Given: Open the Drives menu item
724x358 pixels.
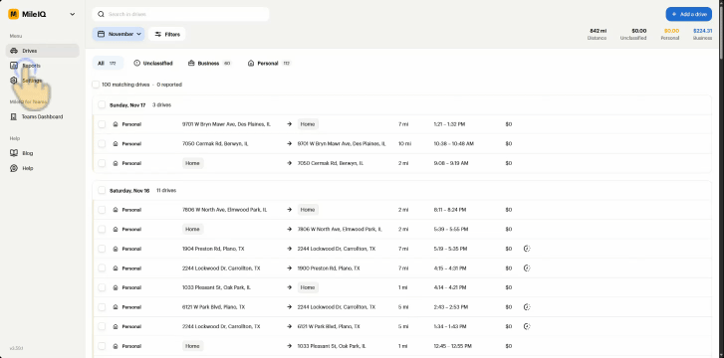Looking at the screenshot, I should [x=43, y=51].
